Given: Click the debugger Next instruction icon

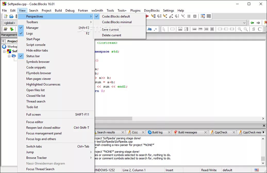Looking at the screenshot, I should [x=177, y=16].
